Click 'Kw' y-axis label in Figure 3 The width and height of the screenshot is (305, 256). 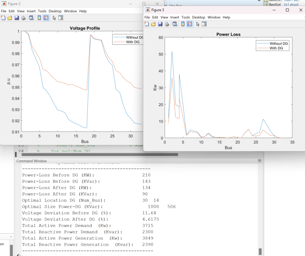[x=155, y=88]
